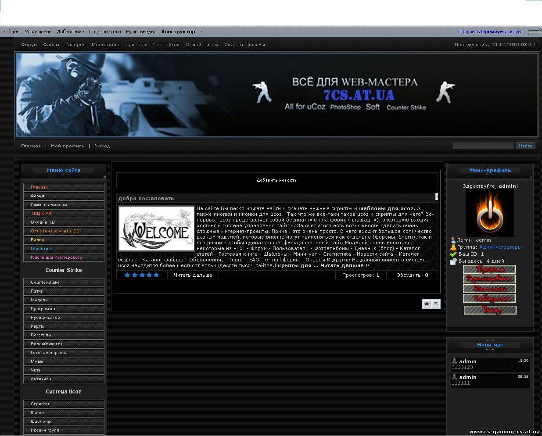Click the admin bar toggle icon after Премиум аккаунт

(x=535, y=32)
